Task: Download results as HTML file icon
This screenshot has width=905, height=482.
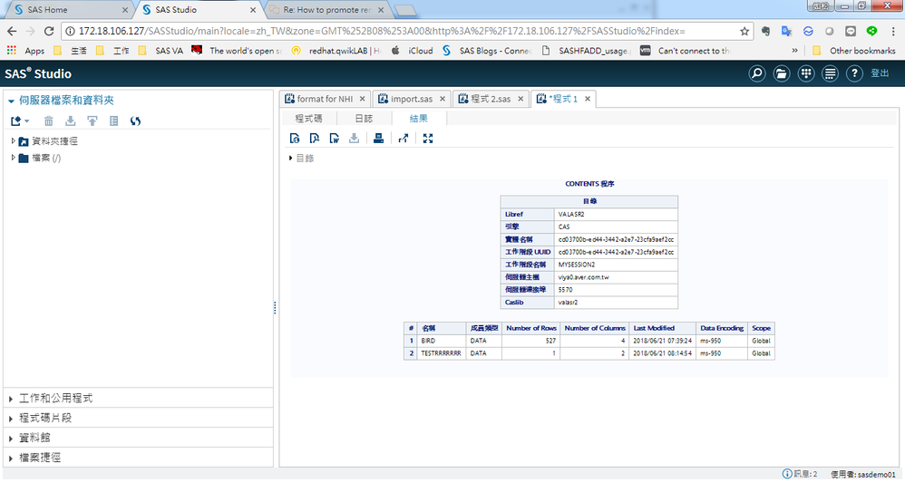Action: pyautogui.click(x=295, y=139)
